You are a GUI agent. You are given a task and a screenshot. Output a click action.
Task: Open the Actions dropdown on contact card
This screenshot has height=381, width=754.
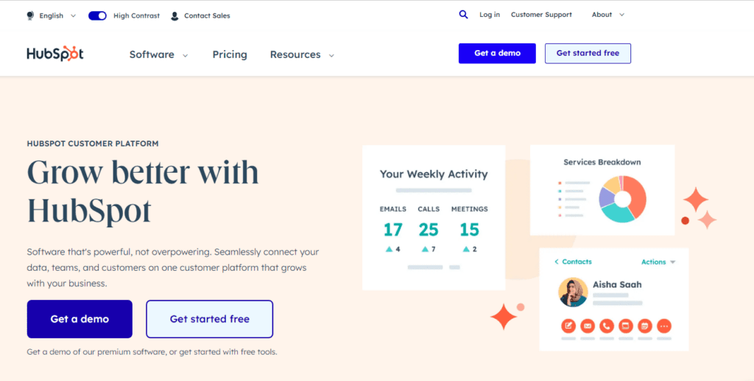pyautogui.click(x=658, y=262)
